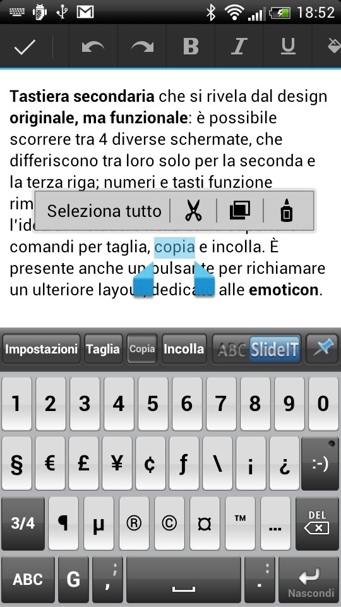The width and height of the screenshot is (341, 607).
Task: Toggle bold formatting
Action: 191,47
